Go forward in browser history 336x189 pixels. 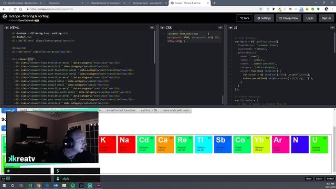coord(9,9)
